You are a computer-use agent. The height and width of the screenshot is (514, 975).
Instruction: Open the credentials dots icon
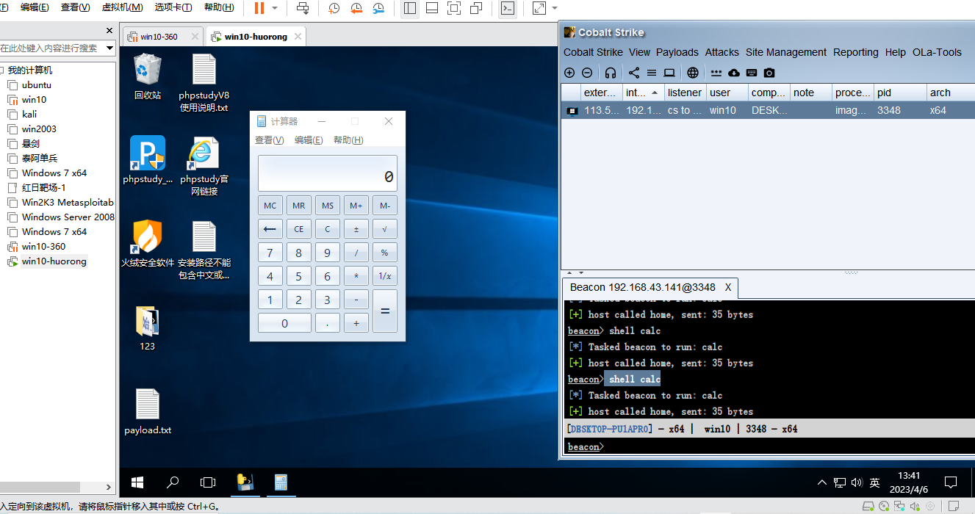[716, 73]
